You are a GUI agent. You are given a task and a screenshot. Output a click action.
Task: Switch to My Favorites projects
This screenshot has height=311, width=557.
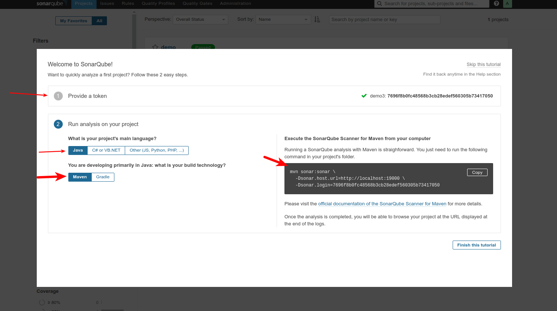(x=74, y=21)
